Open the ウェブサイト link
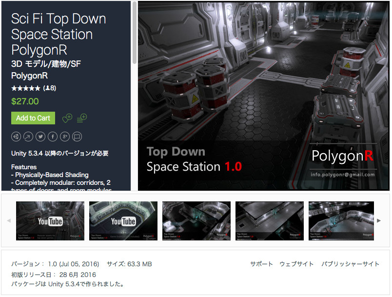This screenshot has height=297, width=392. (x=296, y=264)
